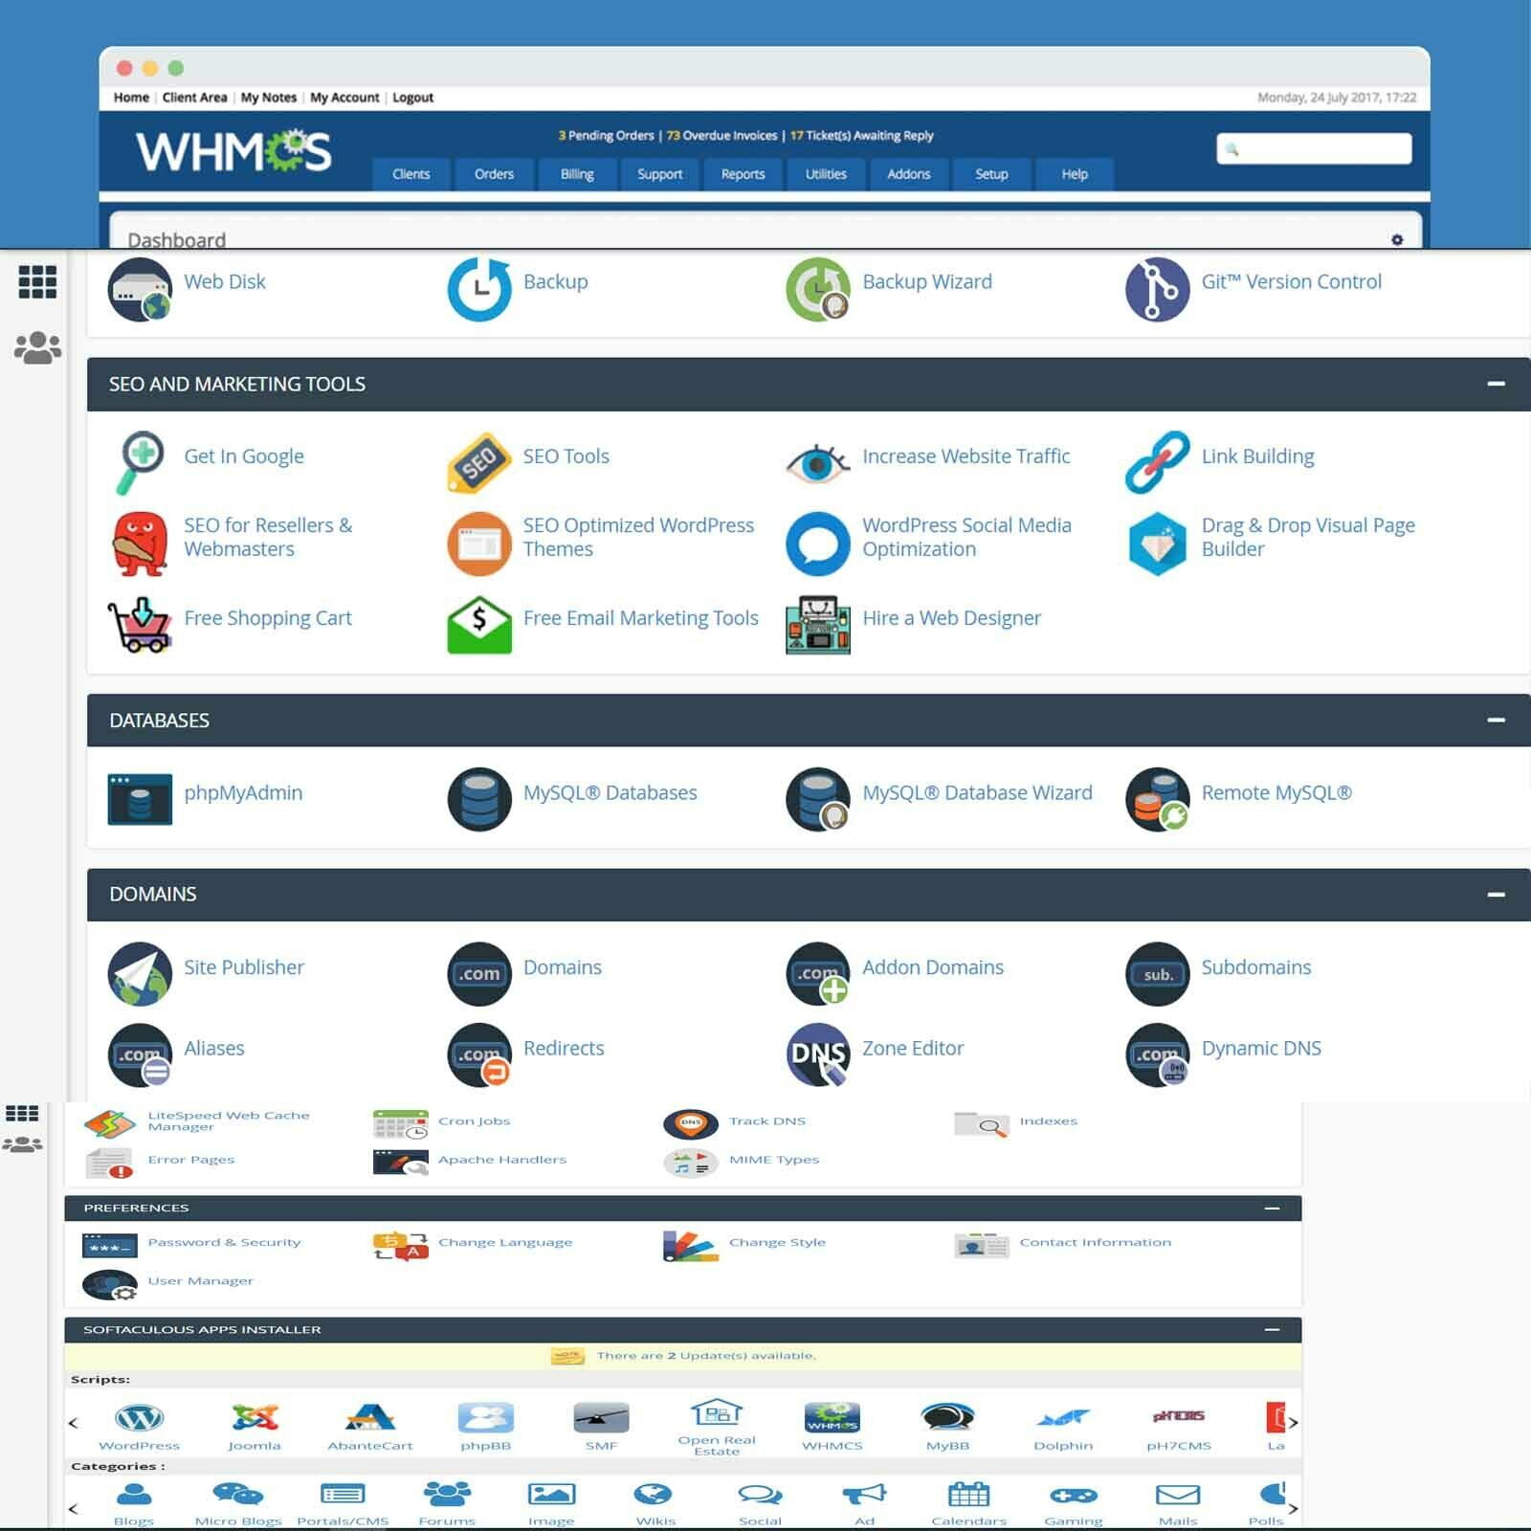Viewport: 1531px width, 1531px height.
Task: Open the Orders tab in WHMCS
Action: (x=494, y=174)
